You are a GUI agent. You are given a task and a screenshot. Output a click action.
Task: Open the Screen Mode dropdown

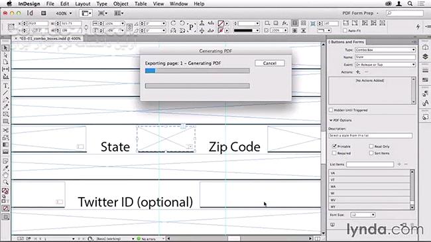(103, 13)
